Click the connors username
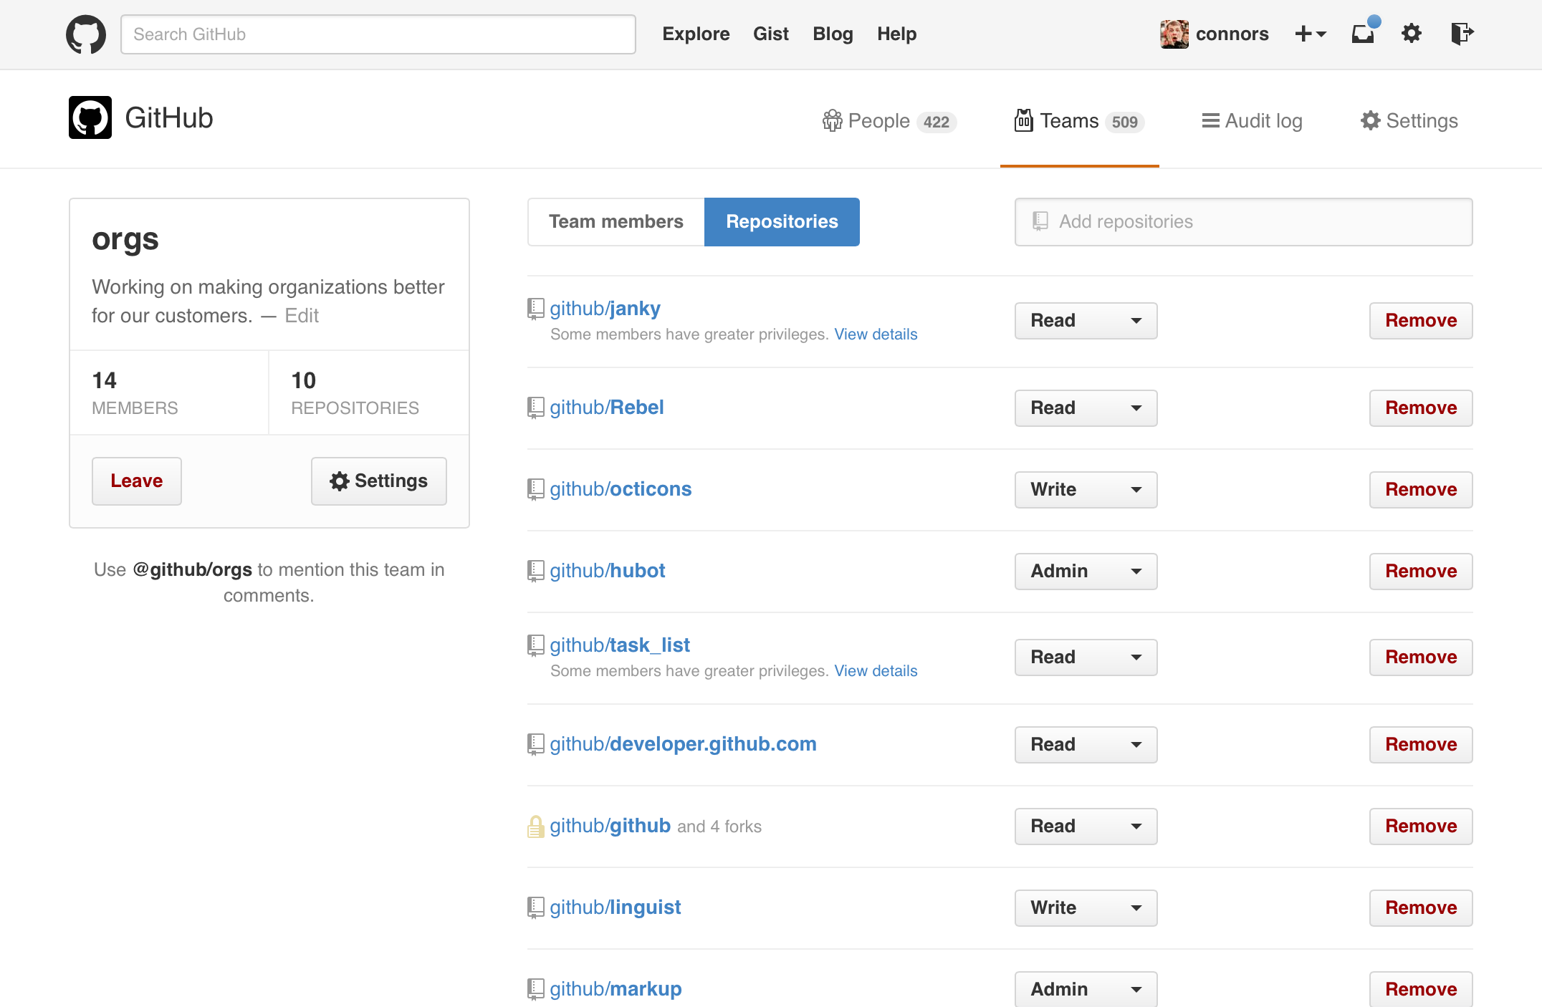The image size is (1542, 1007). [1232, 34]
